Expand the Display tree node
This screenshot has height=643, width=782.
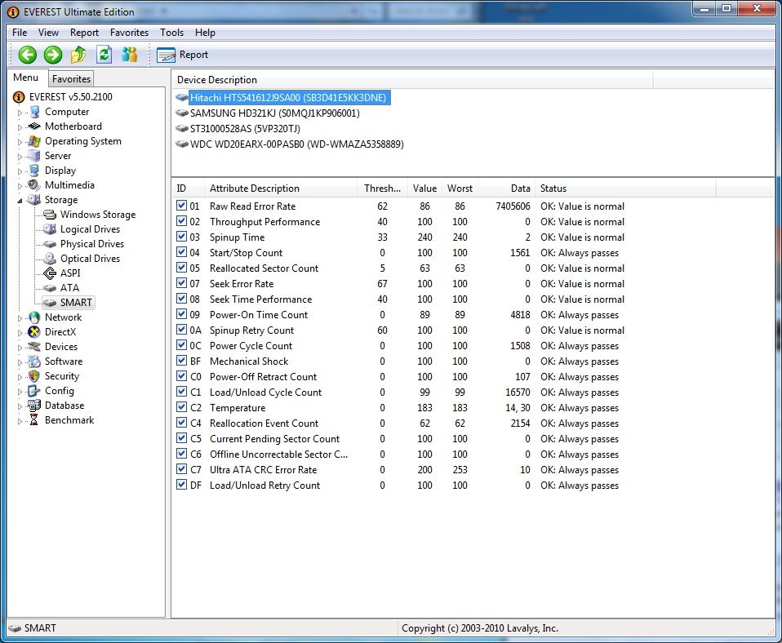pyautogui.click(x=20, y=171)
